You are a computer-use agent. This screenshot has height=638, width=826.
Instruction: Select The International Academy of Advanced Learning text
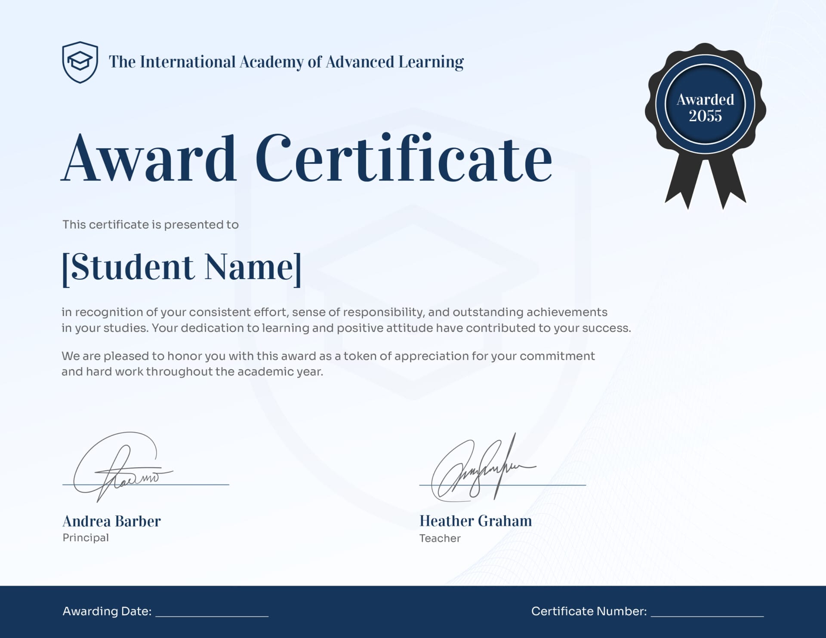pyautogui.click(x=286, y=62)
